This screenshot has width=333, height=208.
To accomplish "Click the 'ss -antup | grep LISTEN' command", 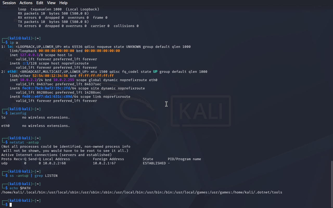I will 34,176.
